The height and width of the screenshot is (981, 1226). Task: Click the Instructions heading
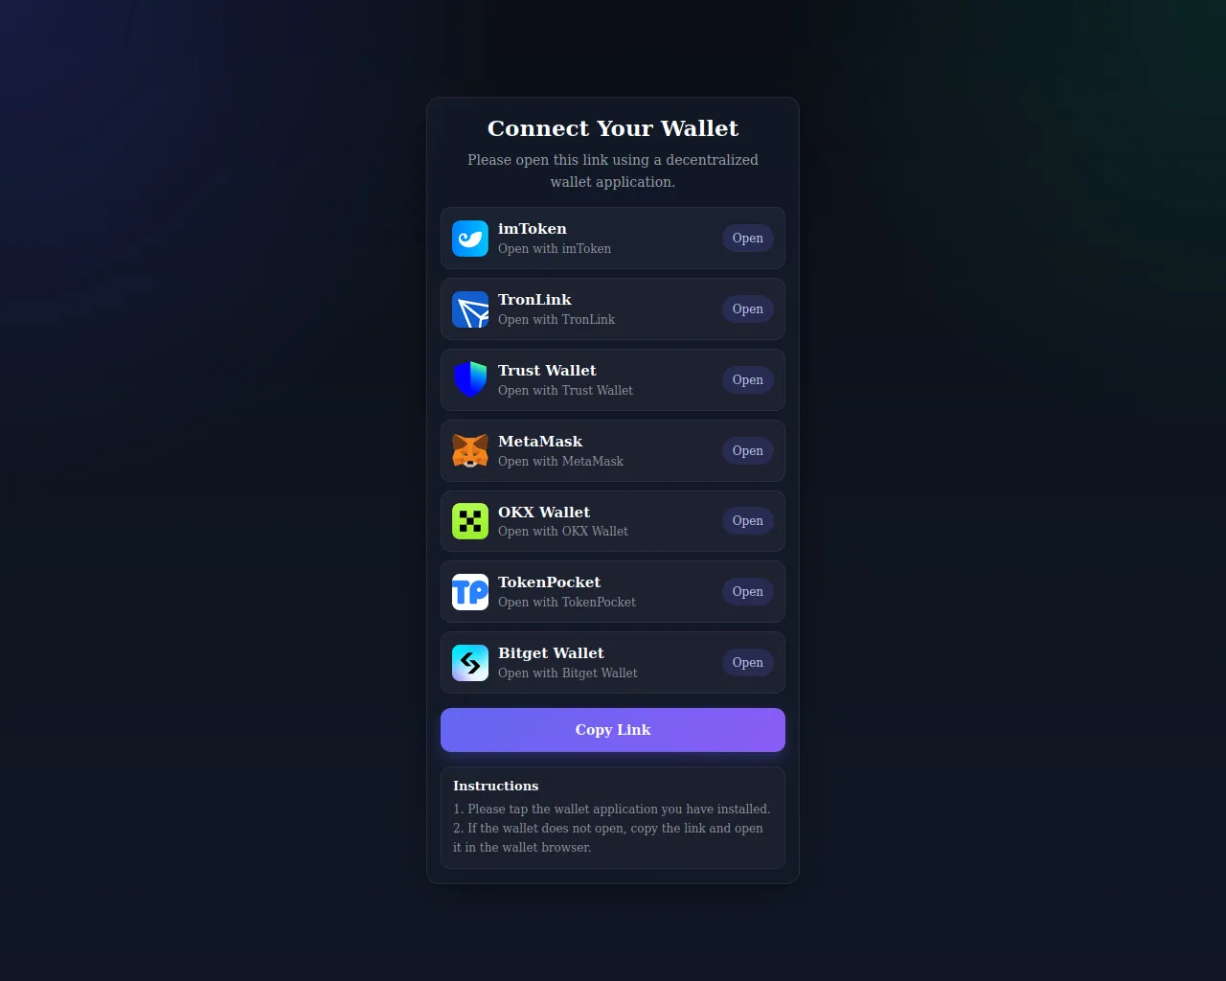[495, 786]
